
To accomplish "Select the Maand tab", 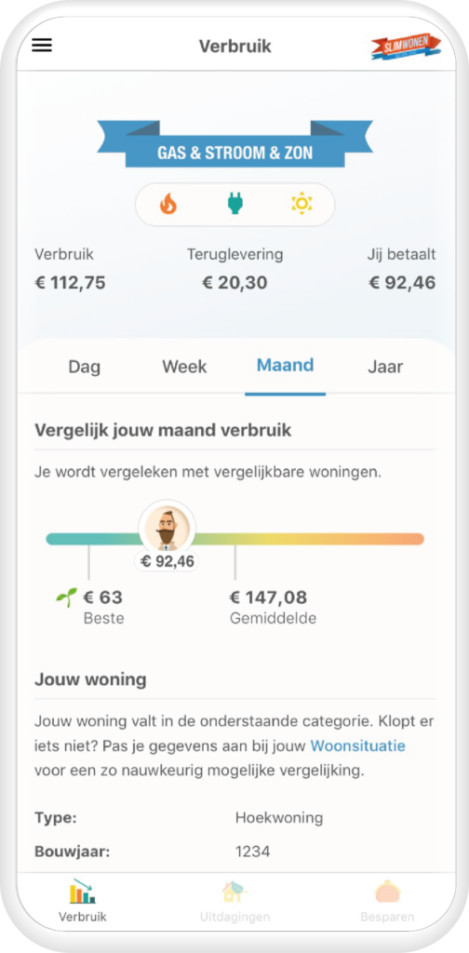I will [x=286, y=366].
